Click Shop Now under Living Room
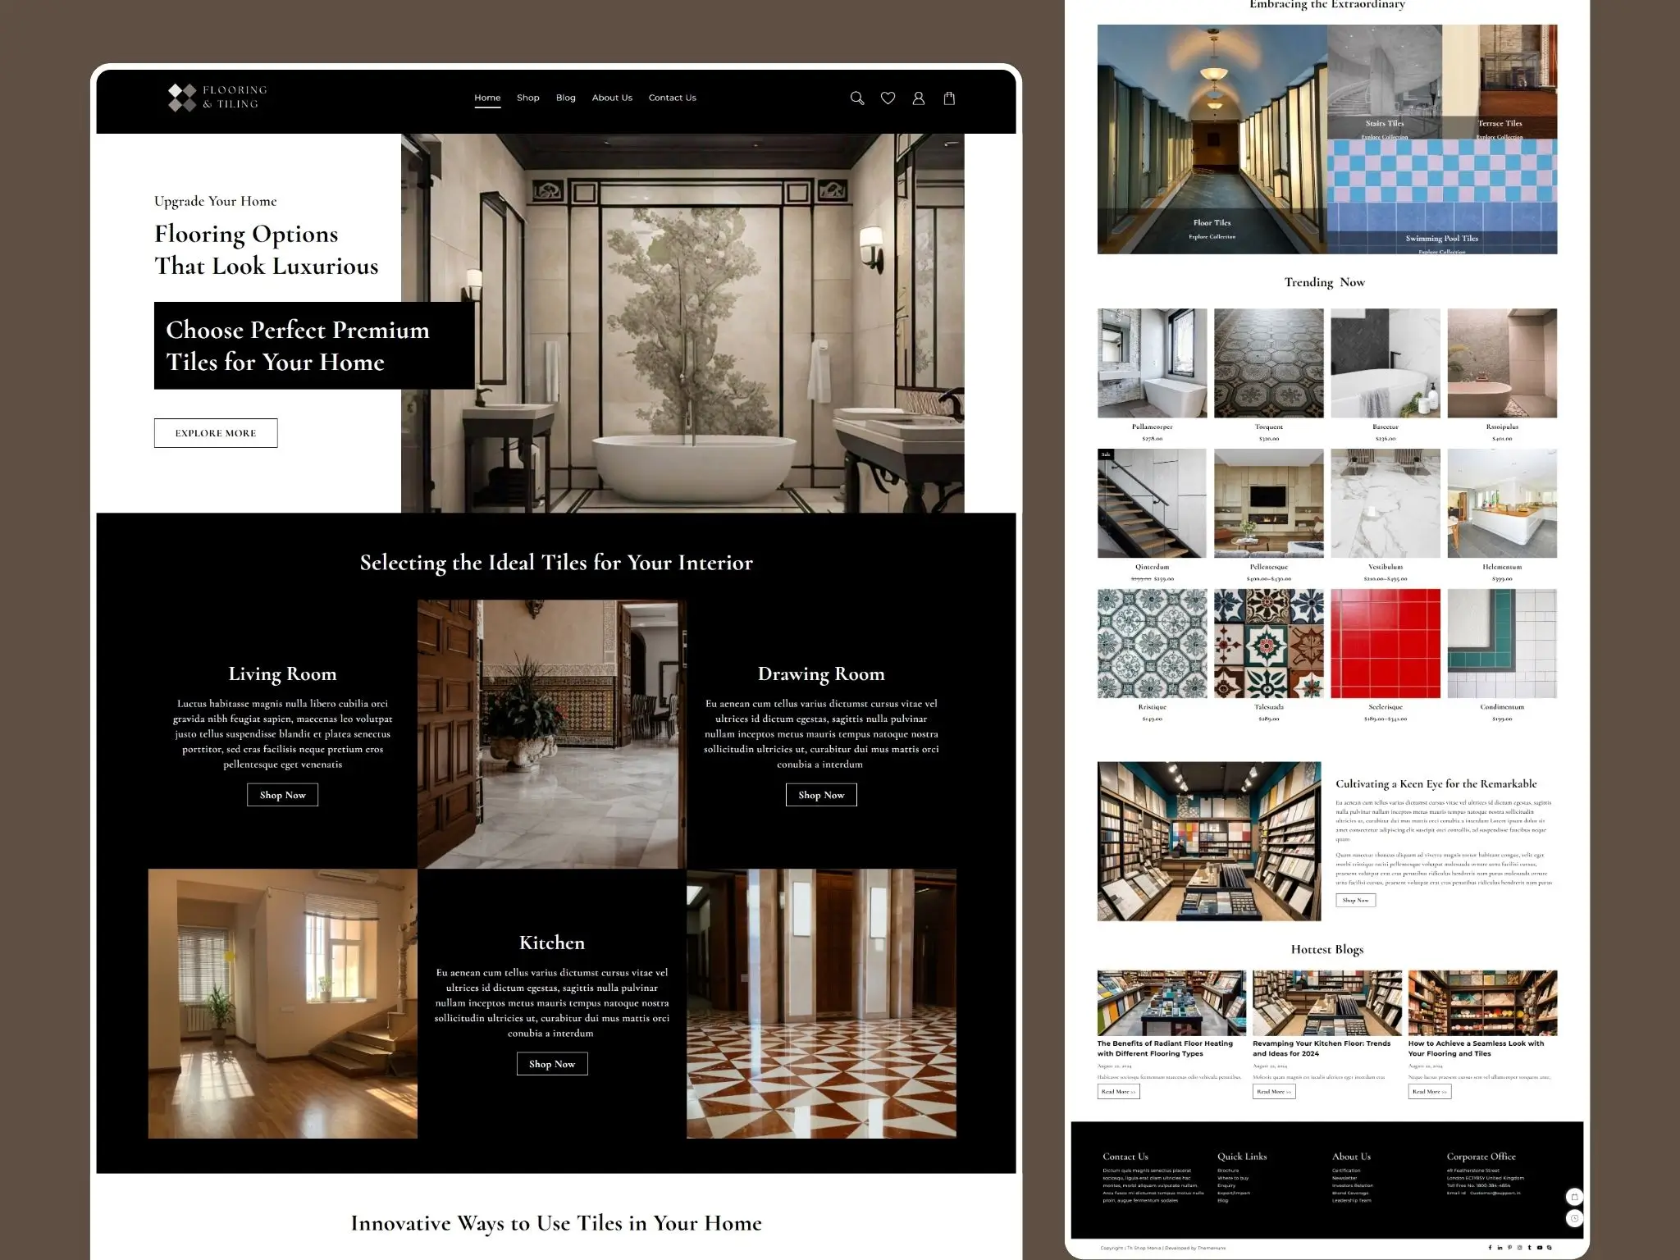1680x1260 pixels. pos(282,794)
